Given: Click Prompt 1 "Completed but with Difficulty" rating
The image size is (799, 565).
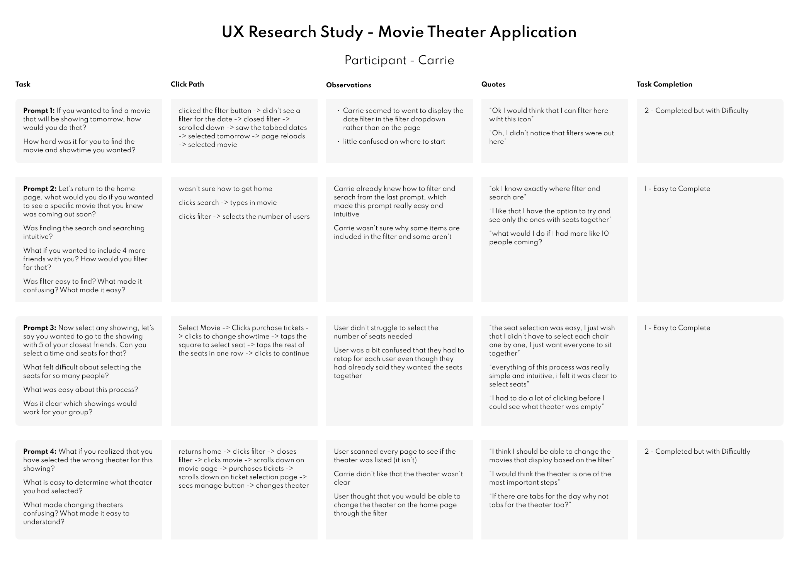Looking at the screenshot, I should click(x=696, y=111).
